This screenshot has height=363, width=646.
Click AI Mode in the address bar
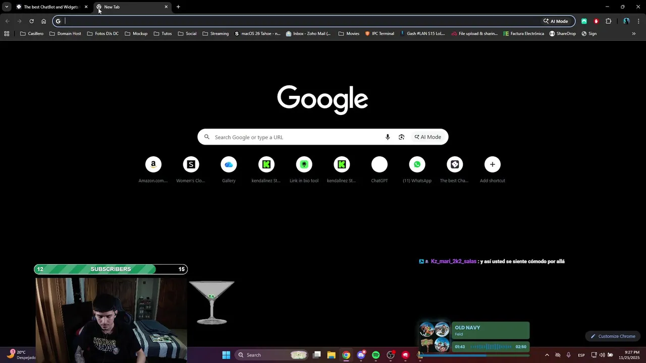coord(556,21)
